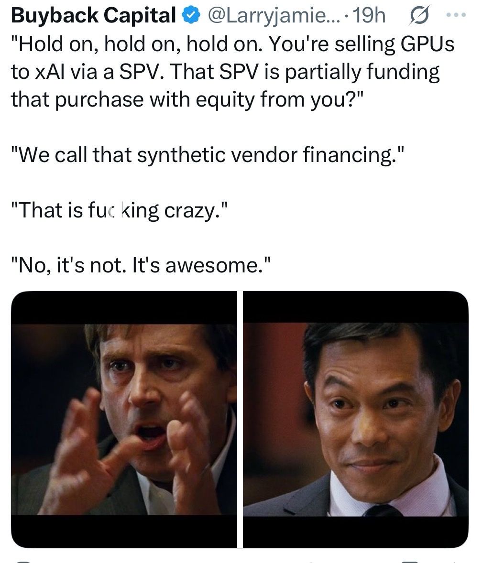The height and width of the screenshot is (563, 482).
Task: Click the "synthetic vendor financing" quote line
Action: (208, 155)
